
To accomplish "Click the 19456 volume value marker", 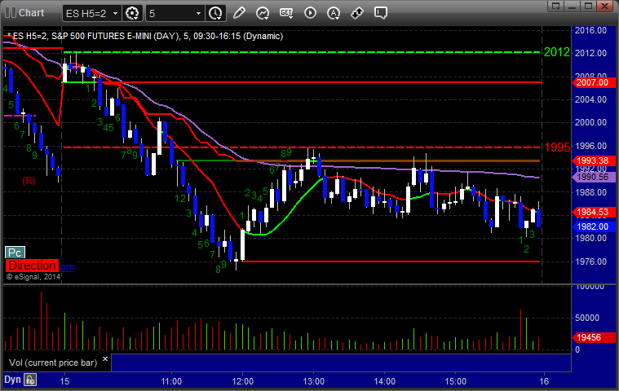I will click(594, 337).
